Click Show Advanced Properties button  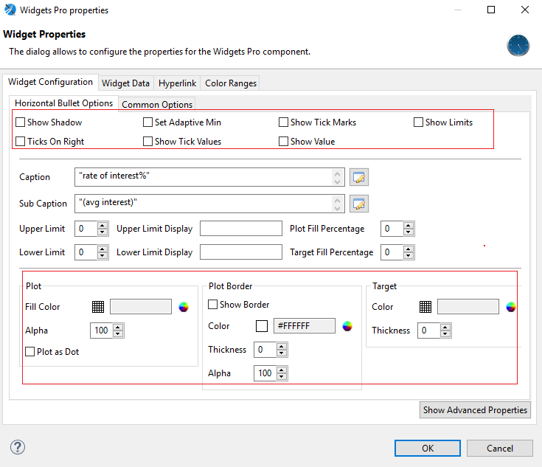point(475,410)
